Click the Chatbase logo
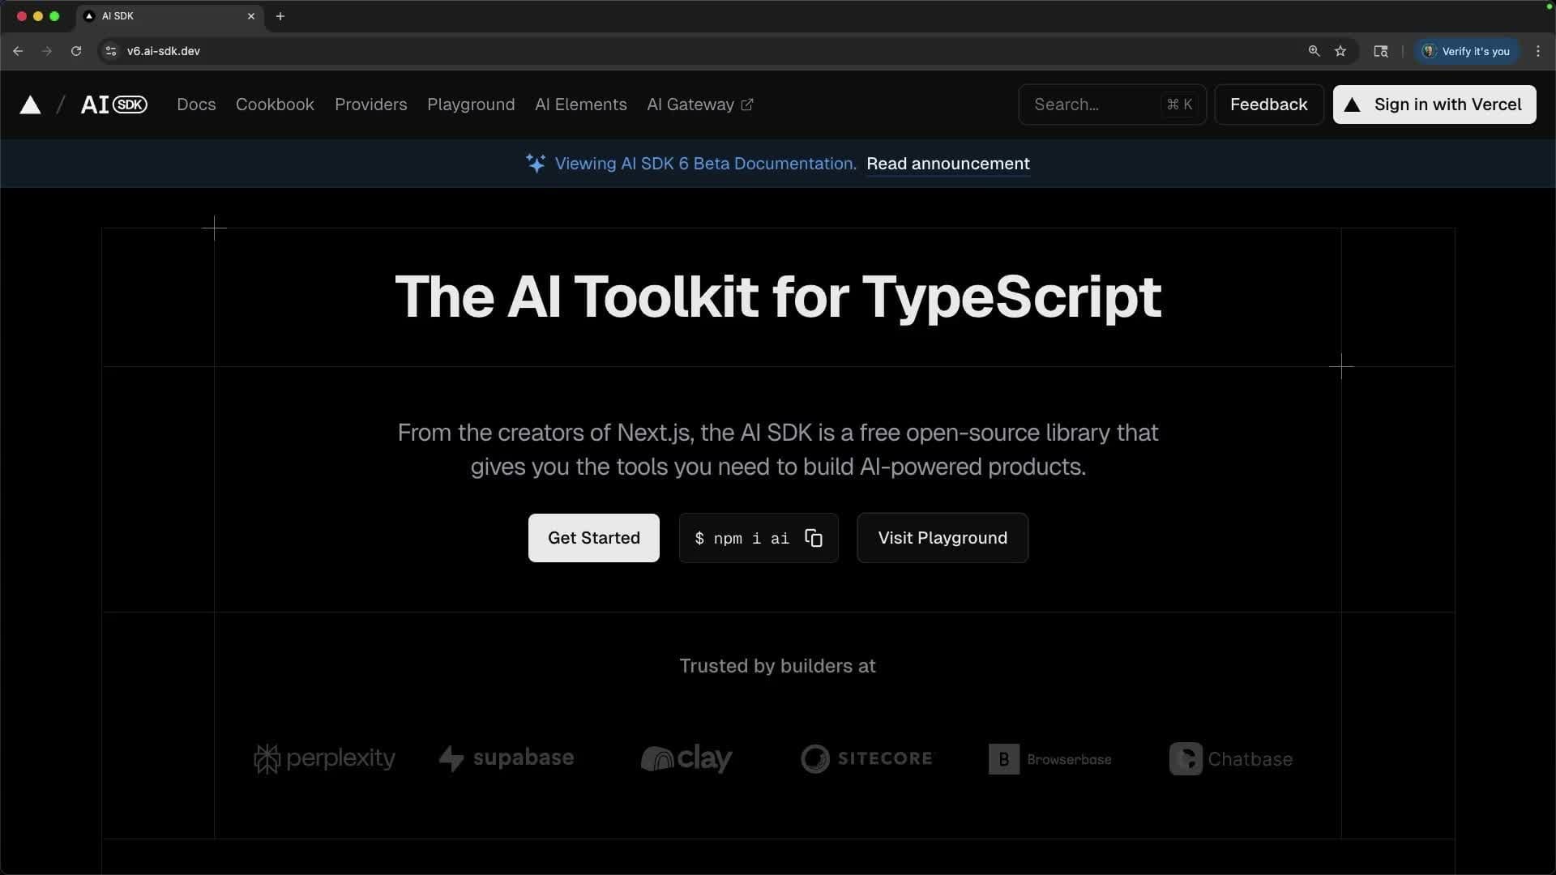Image resolution: width=1556 pixels, height=875 pixels. 1231,759
